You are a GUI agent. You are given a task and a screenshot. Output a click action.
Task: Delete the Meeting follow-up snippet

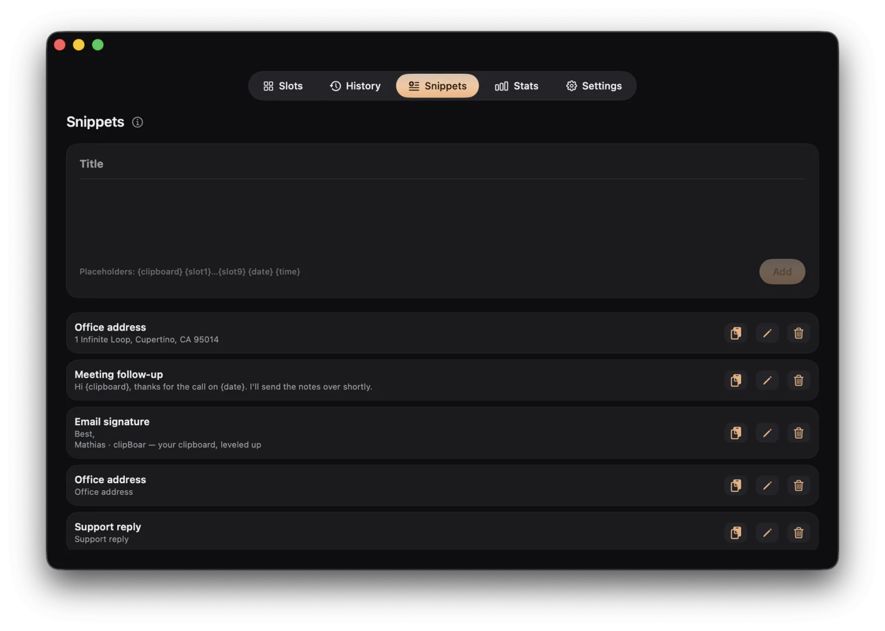[x=799, y=380]
